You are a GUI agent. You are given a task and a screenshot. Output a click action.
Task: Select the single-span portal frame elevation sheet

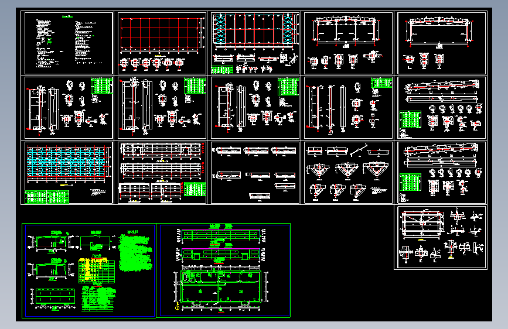[442, 43]
